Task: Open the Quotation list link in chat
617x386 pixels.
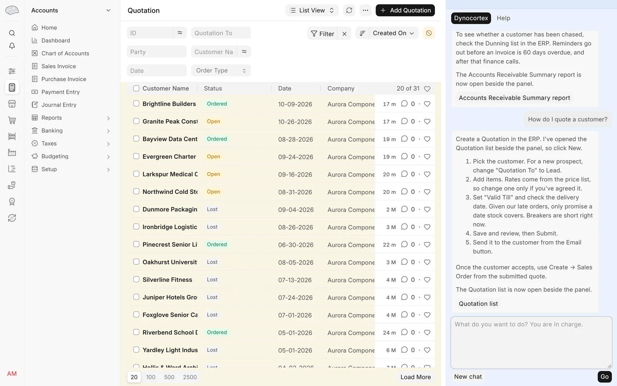Action: click(478, 304)
